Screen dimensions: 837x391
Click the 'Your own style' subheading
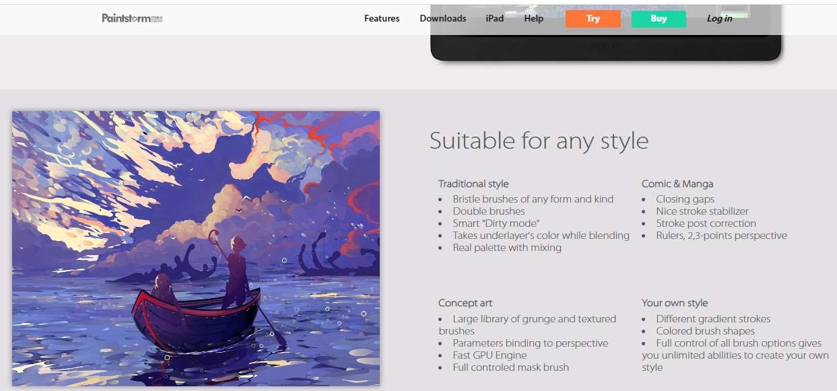point(675,303)
